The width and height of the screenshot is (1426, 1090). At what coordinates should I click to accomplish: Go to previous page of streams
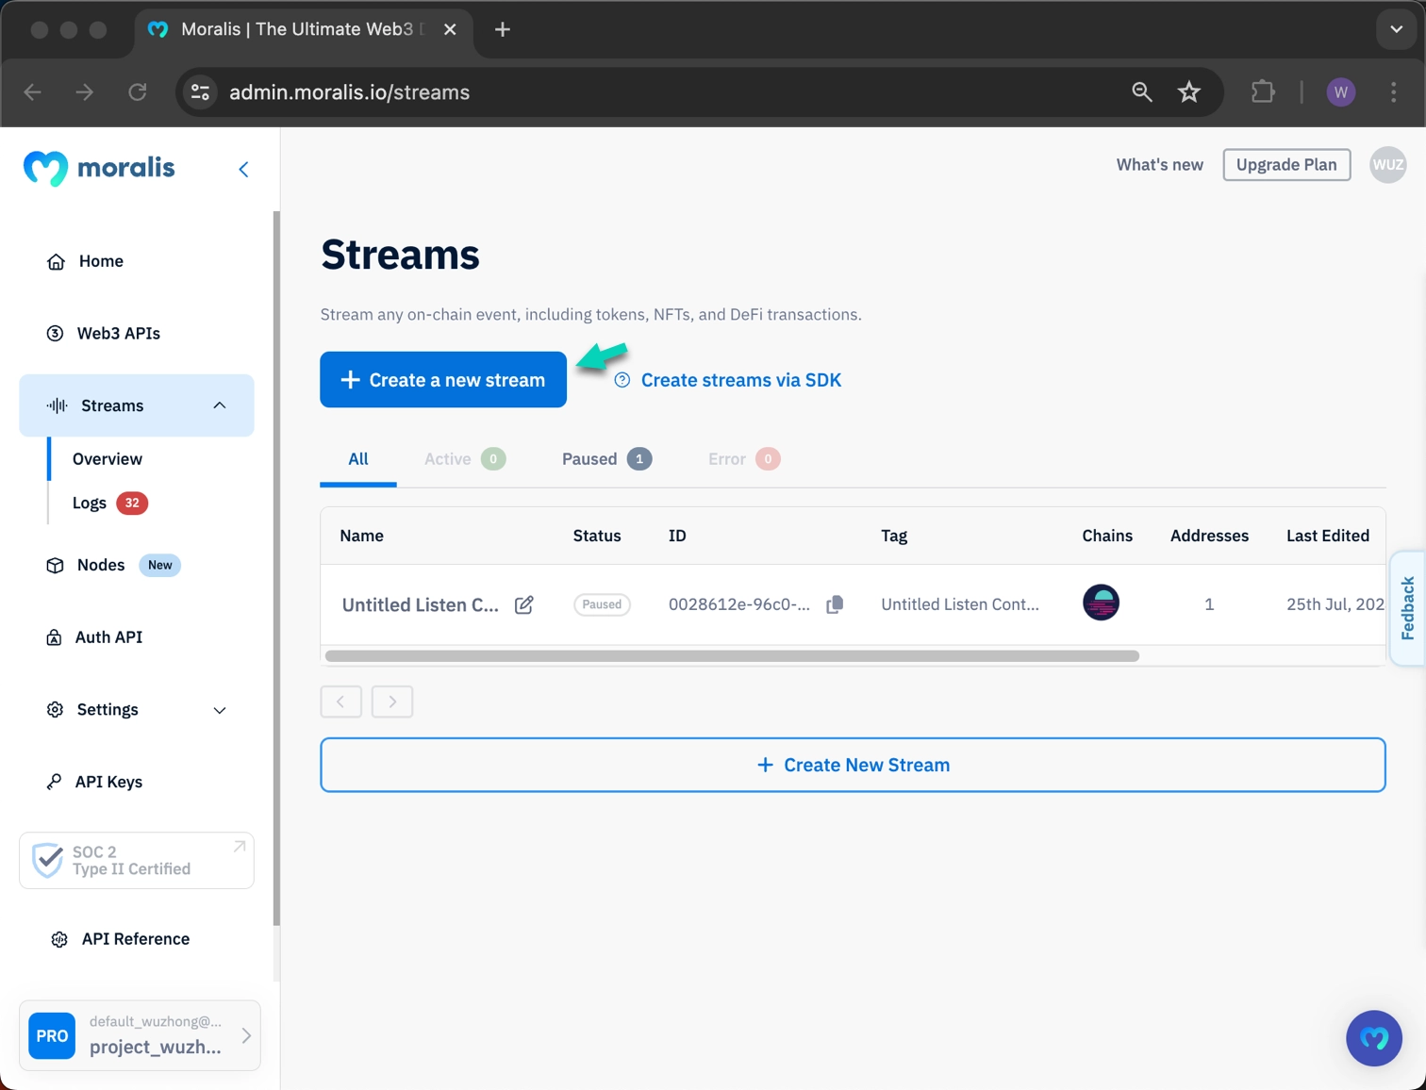coord(341,702)
